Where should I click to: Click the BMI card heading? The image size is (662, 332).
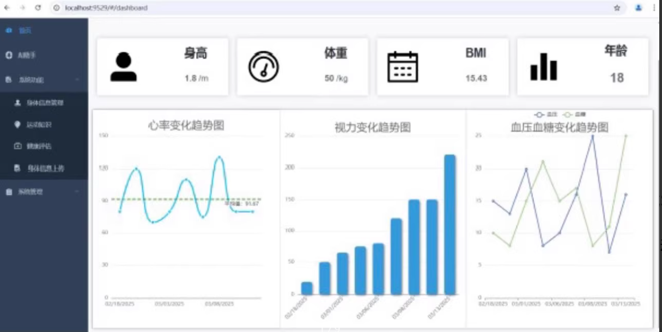point(476,53)
